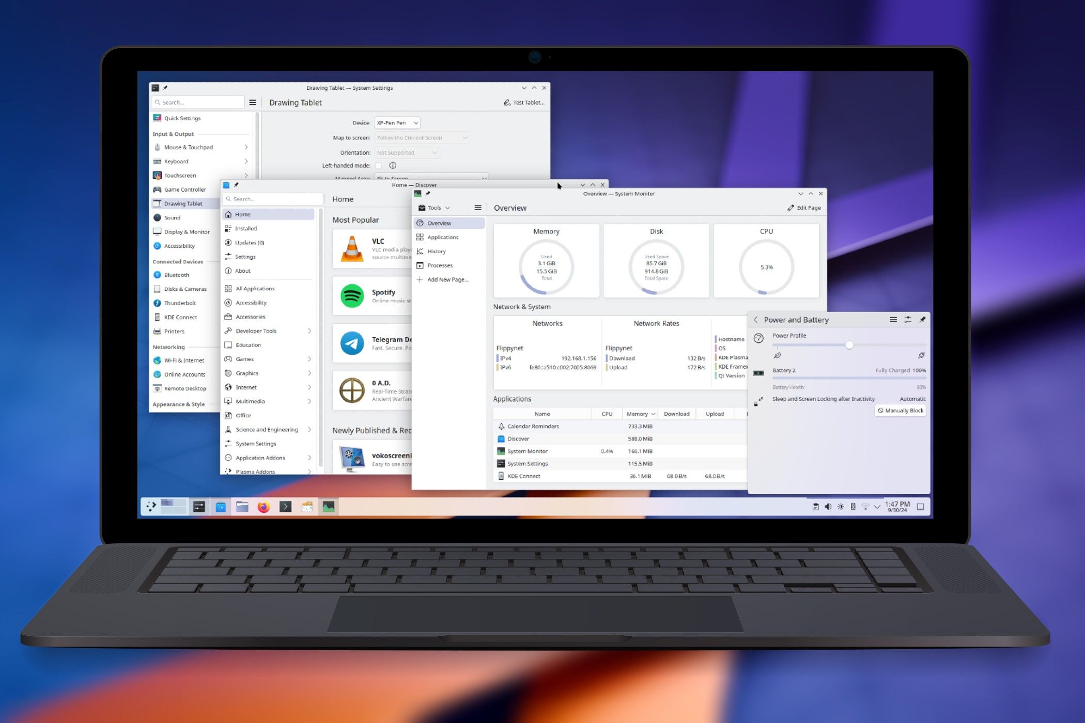Open the System Monitor taskbar icon
The width and height of the screenshot is (1085, 723).
point(329,507)
